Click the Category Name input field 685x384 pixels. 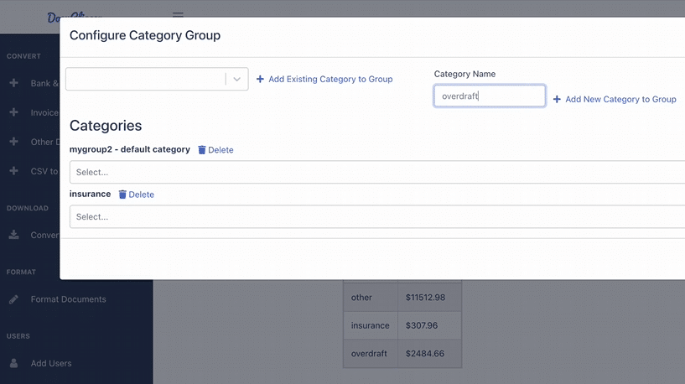pos(490,96)
